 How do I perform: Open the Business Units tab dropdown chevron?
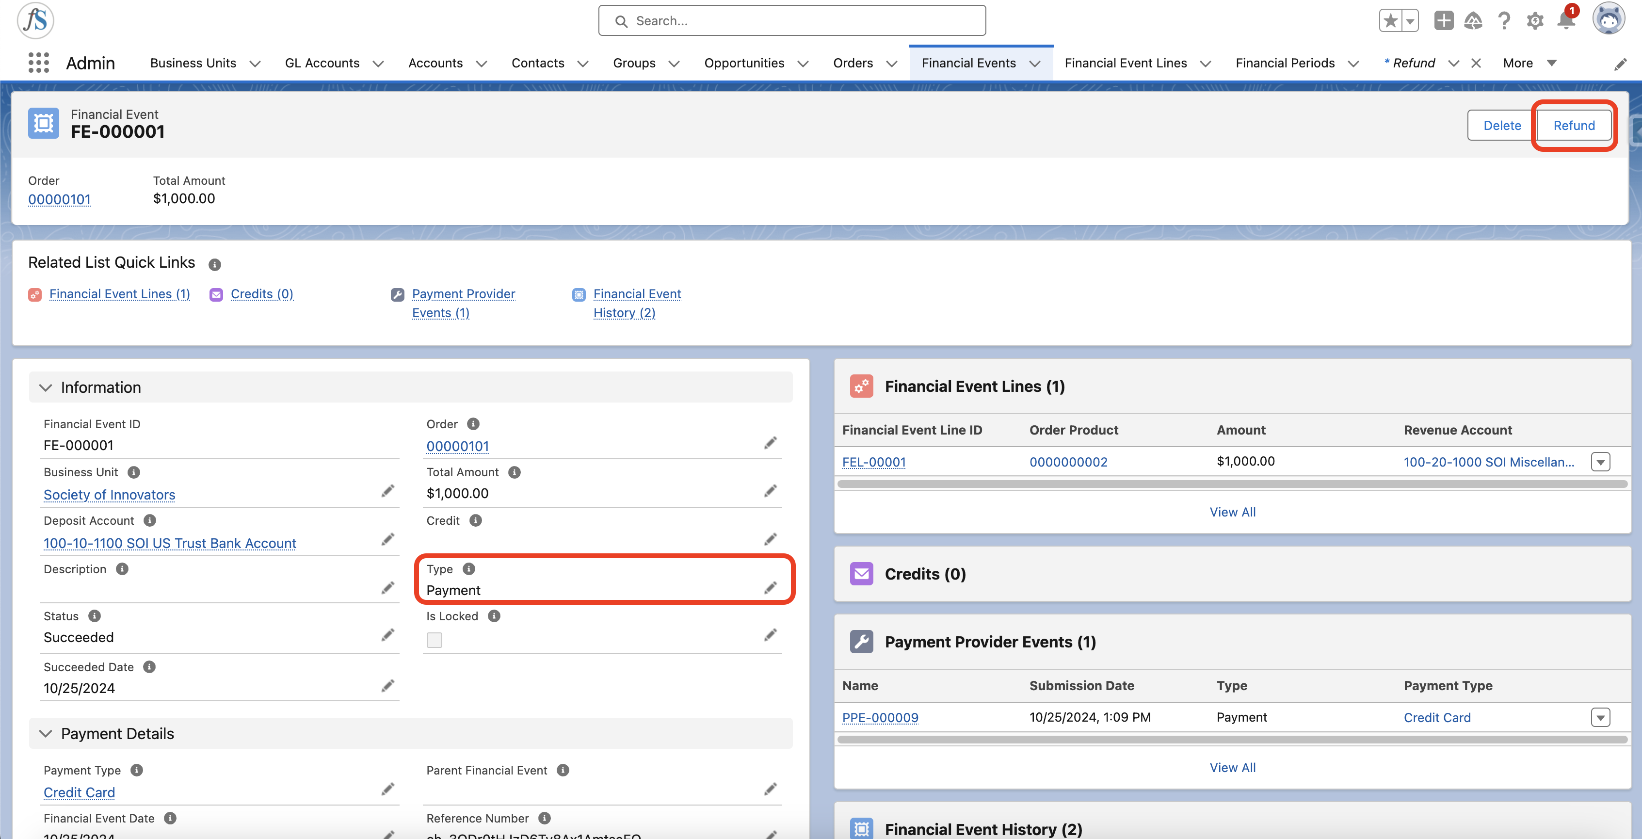(255, 64)
